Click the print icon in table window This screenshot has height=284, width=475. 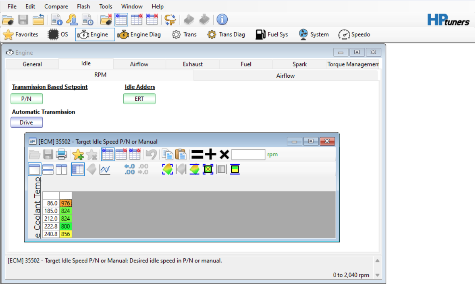pyautogui.click(x=61, y=155)
